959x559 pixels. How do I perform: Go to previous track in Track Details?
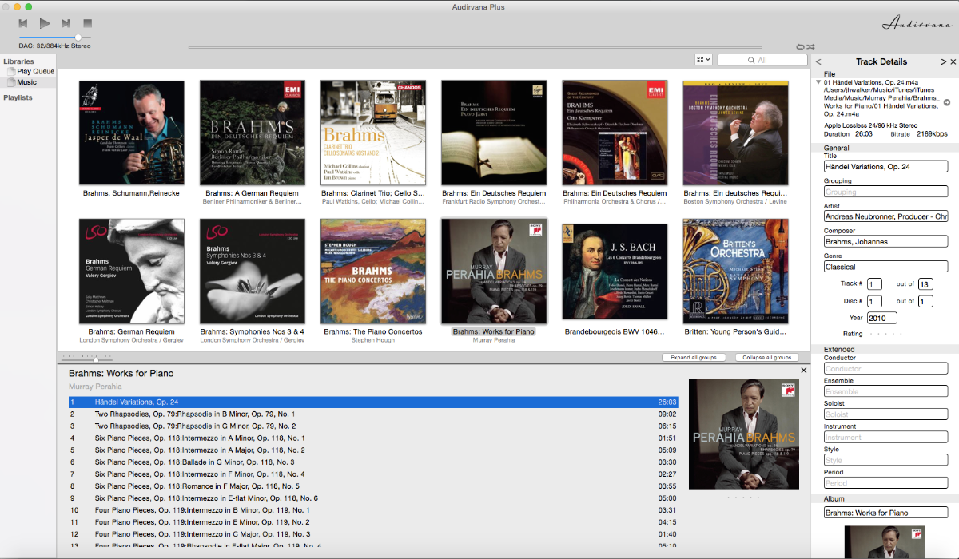click(818, 62)
